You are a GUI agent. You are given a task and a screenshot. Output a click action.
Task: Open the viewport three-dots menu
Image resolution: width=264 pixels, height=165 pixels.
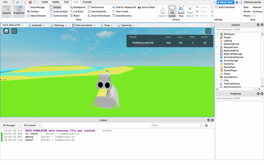tap(208, 31)
